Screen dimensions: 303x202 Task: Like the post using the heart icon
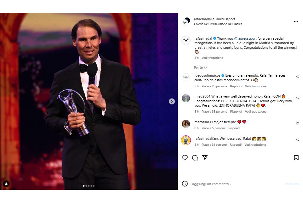coord(185,158)
